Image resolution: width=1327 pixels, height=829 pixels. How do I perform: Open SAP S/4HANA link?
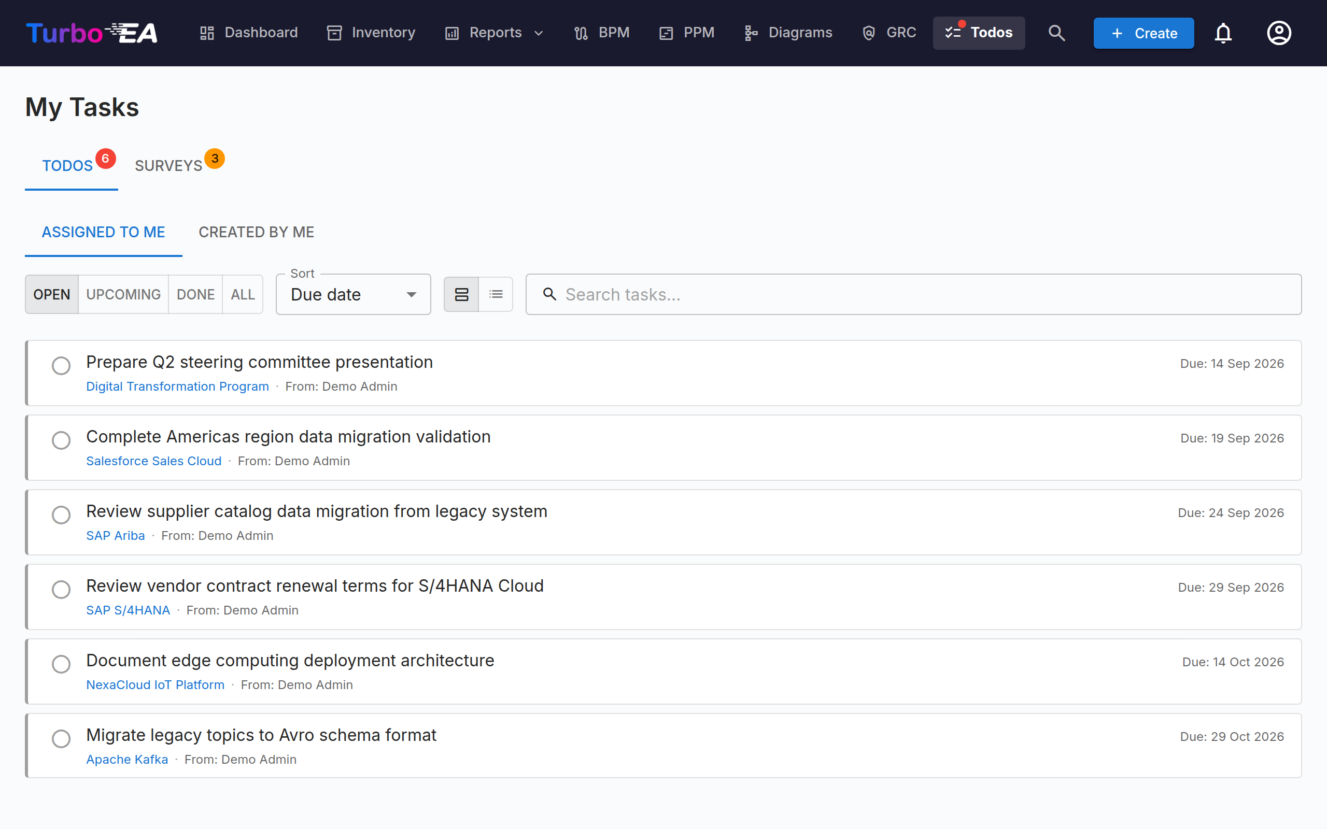click(128, 610)
